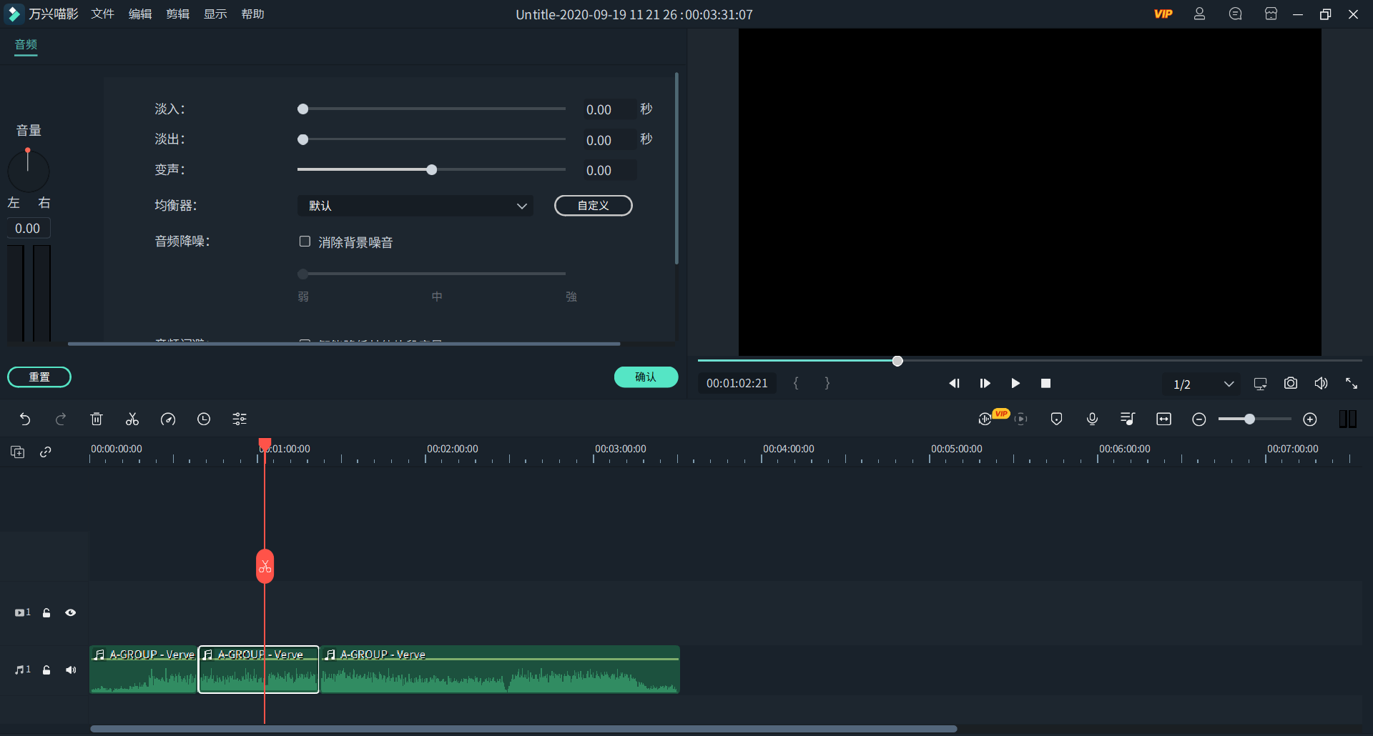The height and width of the screenshot is (736, 1373).
Task: Select the third A-GROUP - Verve audio clip
Action: (499, 672)
